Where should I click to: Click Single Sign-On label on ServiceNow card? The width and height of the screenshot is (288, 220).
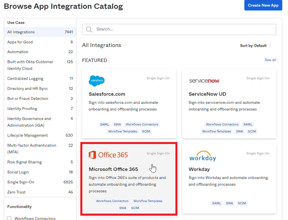(258, 78)
